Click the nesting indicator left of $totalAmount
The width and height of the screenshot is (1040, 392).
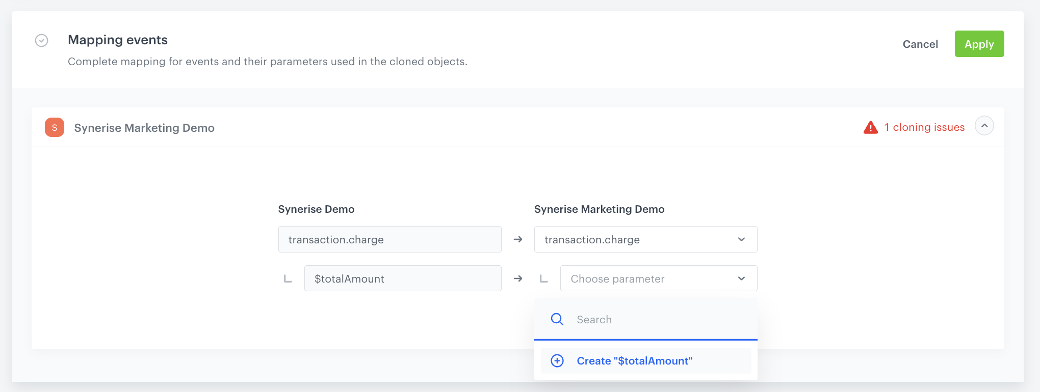click(x=288, y=278)
